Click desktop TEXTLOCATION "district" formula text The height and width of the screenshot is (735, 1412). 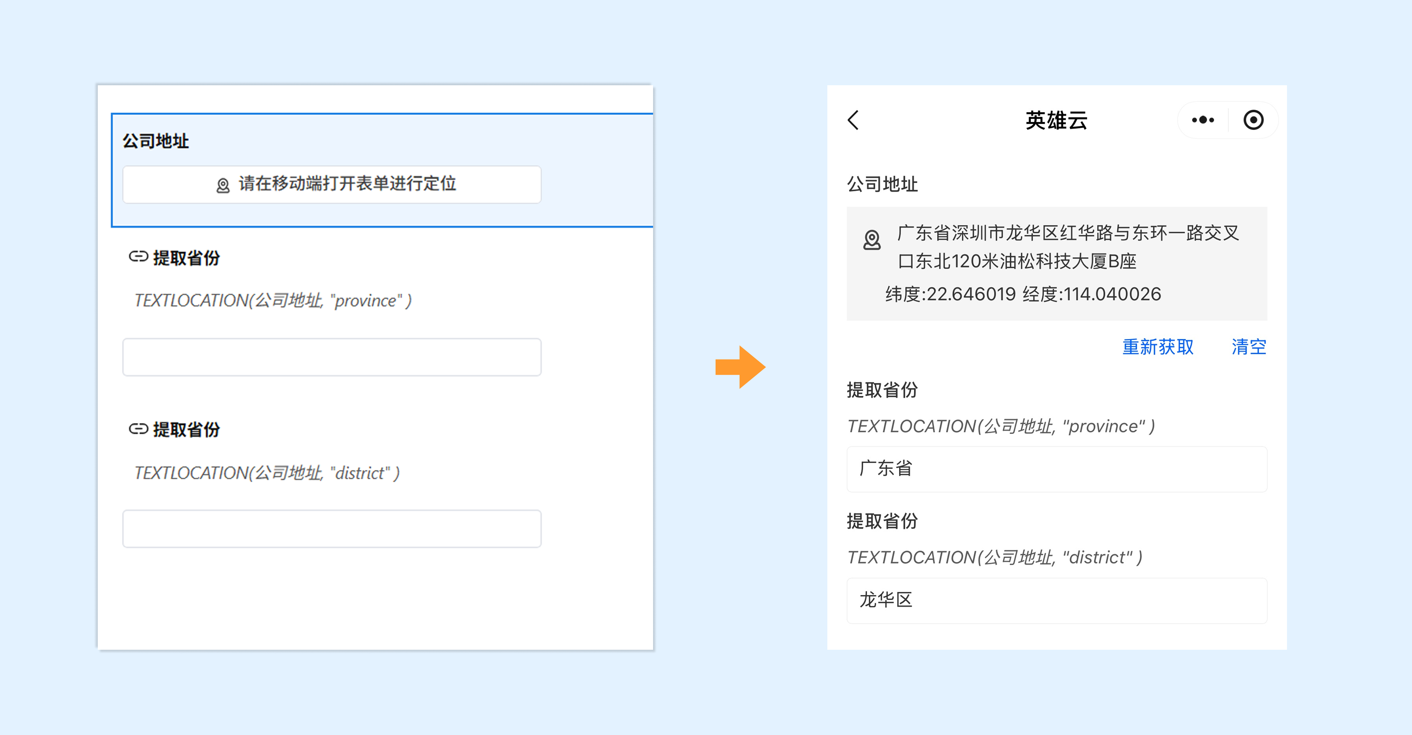267,473
